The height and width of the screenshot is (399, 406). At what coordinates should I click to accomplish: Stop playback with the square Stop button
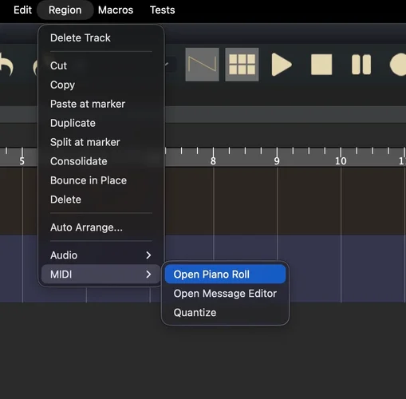click(x=321, y=65)
